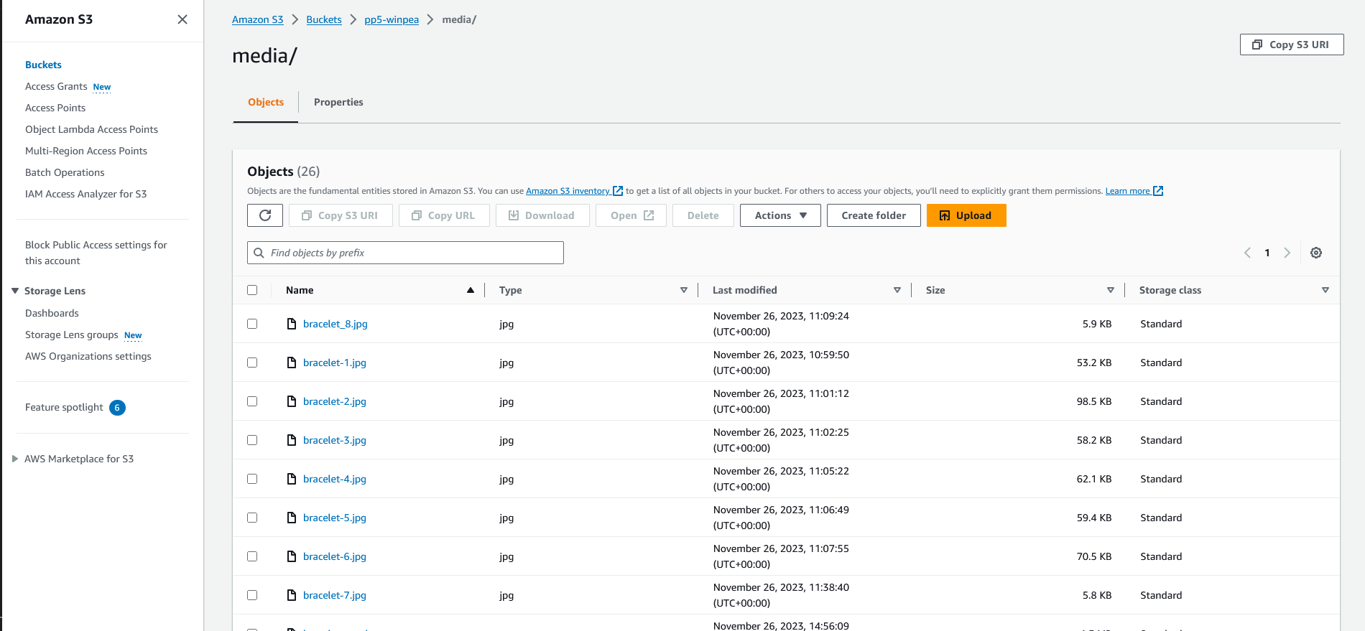Screen dimensions: 1365x631
Task: Open Access Points in sidebar
Action: [x=55, y=108]
